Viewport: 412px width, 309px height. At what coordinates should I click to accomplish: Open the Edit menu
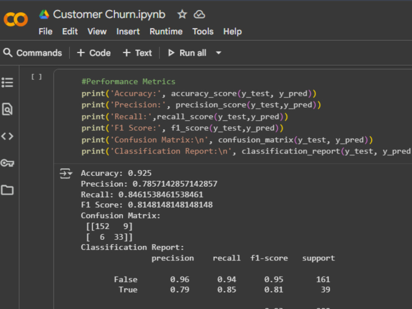point(70,32)
